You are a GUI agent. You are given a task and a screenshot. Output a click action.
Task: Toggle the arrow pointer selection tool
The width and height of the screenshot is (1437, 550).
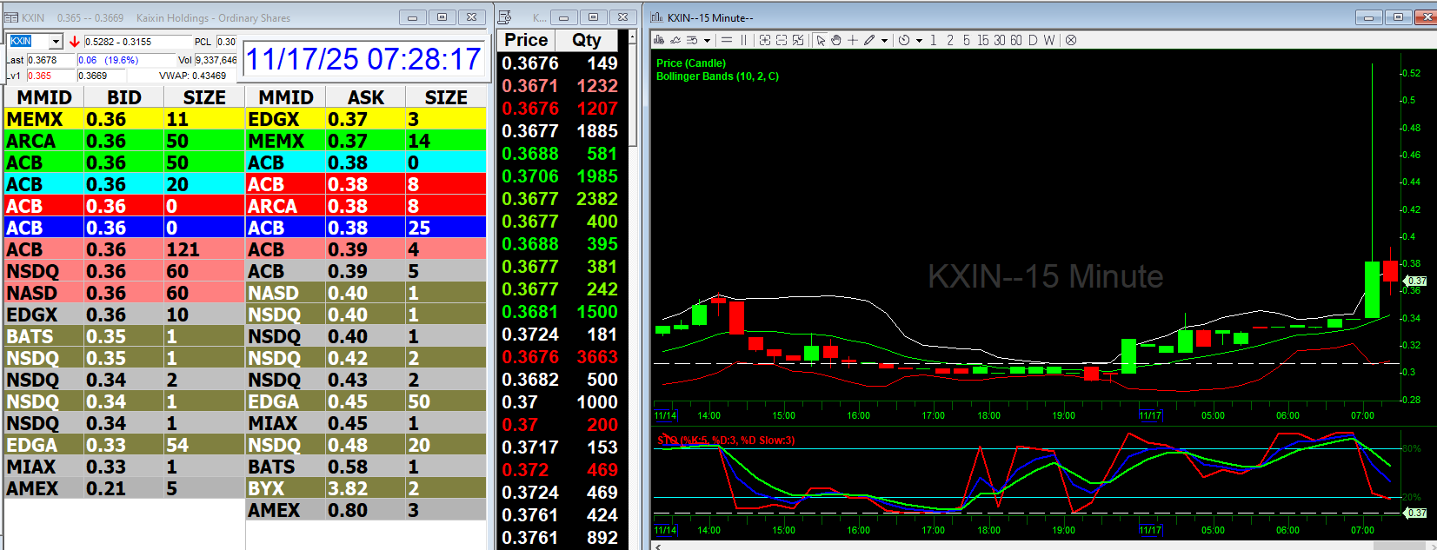[820, 40]
